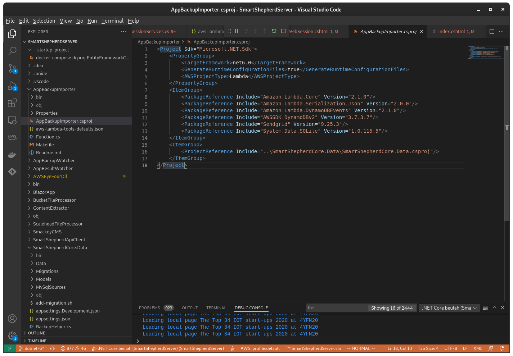Viewport: 513px width, 356px height.
Task: Open the Explorer view in activity bar
Action: [x=12, y=33]
